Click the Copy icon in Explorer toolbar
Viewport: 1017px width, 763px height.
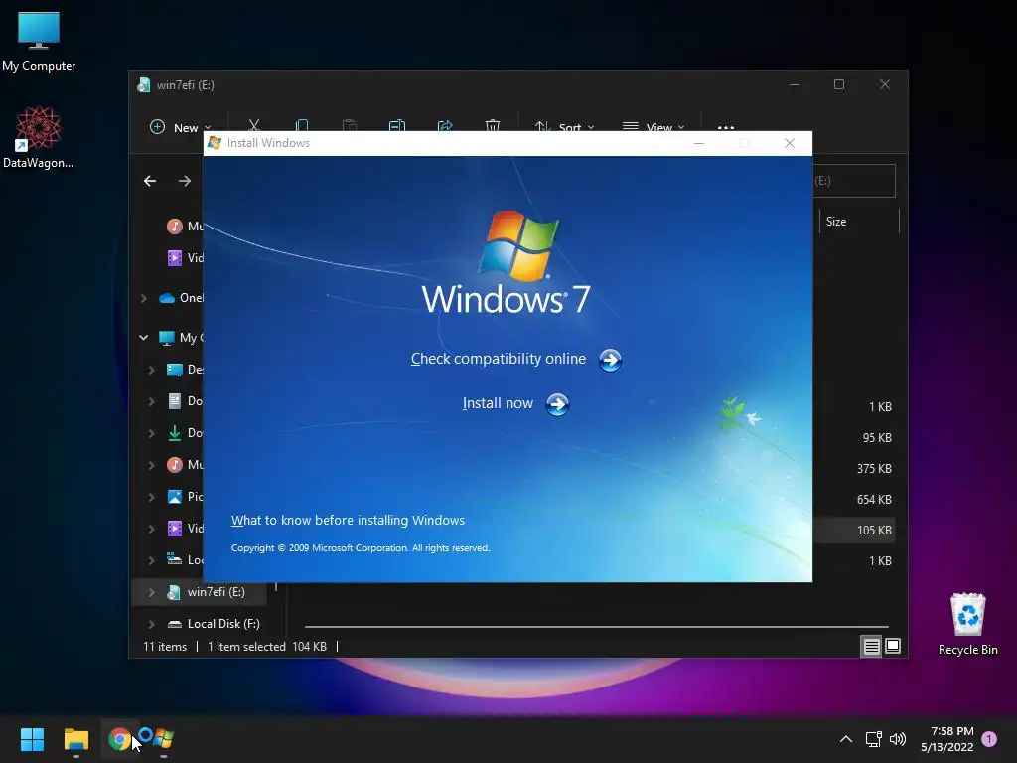302,125
